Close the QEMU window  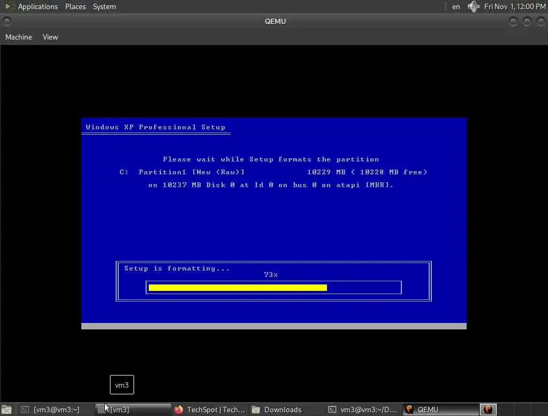[541, 21]
